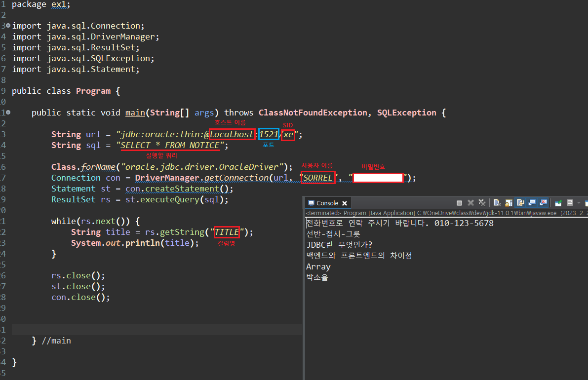This screenshot has width=588, height=380.
Task: Click the highlighted empty editor line 31
Action: [157, 330]
